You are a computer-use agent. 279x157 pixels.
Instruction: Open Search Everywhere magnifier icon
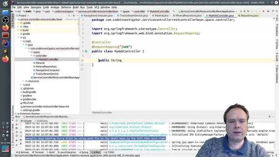(x=277, y=11)
